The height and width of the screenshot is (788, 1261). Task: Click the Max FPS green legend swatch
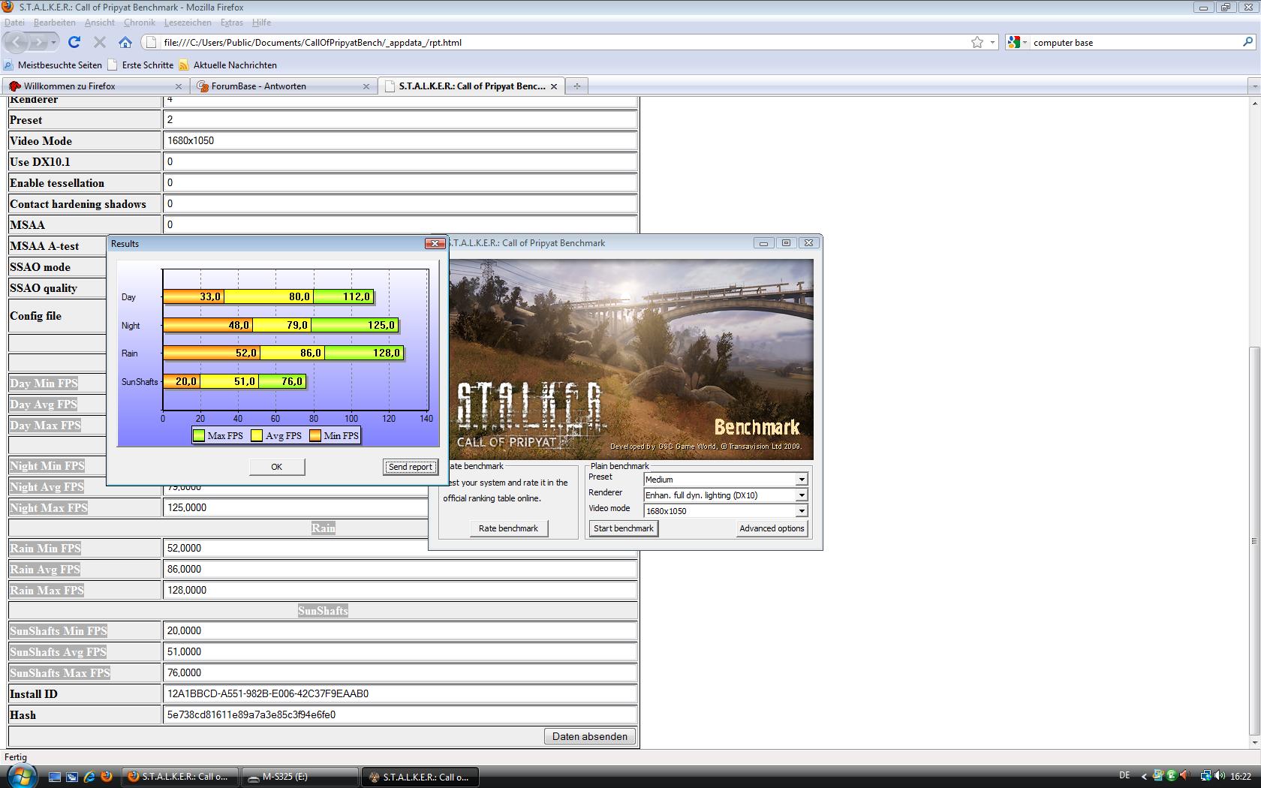[199, 435]
